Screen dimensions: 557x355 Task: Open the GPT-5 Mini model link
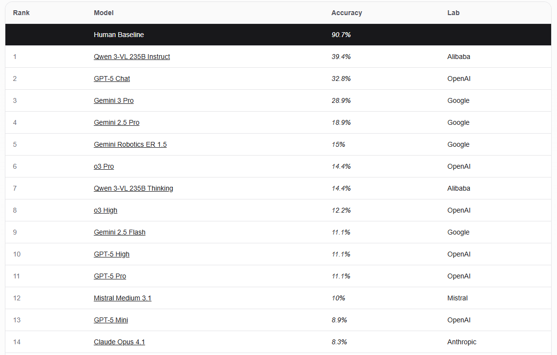[x=111, y=320]
